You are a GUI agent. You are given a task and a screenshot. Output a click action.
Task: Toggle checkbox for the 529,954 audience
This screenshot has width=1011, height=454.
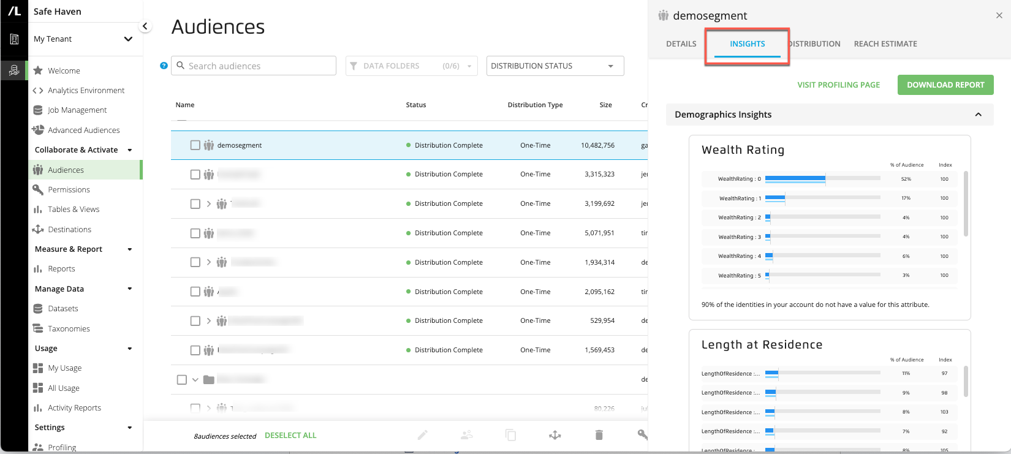195,321
